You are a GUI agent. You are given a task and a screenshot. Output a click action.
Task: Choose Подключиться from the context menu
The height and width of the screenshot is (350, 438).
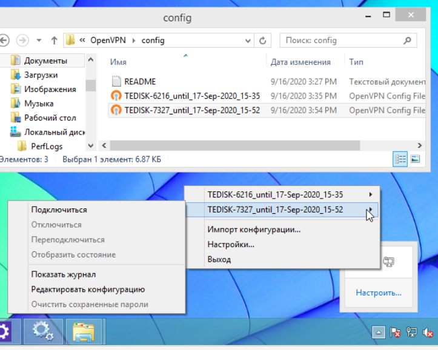(x=59, y=210)
